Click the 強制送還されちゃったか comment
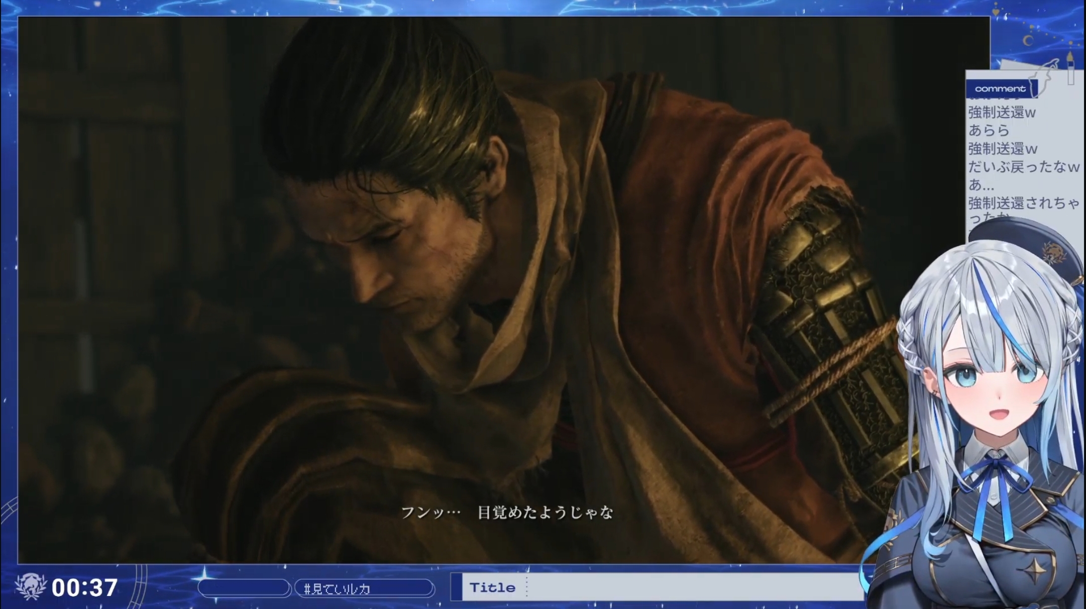Viewport: 1086px width, 609px height. coord(1023,203)
